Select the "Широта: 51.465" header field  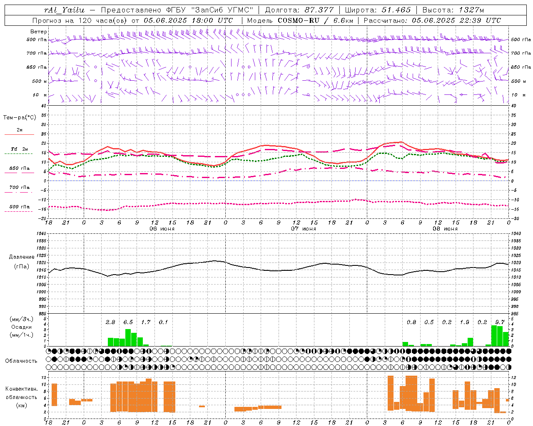[378, 10]
